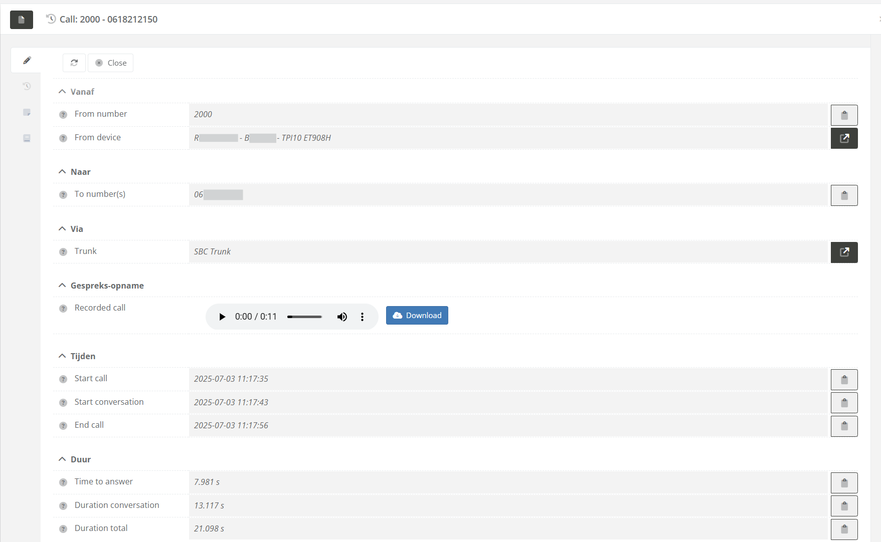Copy the Start call timestamp

844,380
